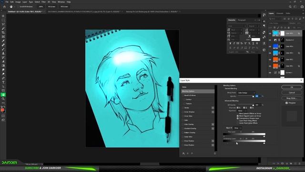305x172 pixels.
Task: Select the Eyedropper tool
Action: click(x=3, y=41)
